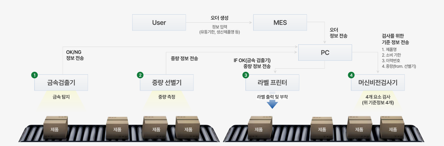
Task: Click the yellow light beam under 중량 선별기
Action: click(166, 103)
